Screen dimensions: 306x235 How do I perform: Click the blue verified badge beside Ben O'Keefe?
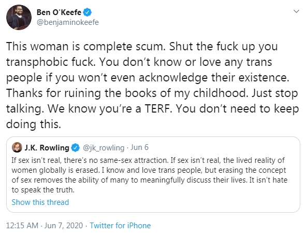(x=87, y=12)
